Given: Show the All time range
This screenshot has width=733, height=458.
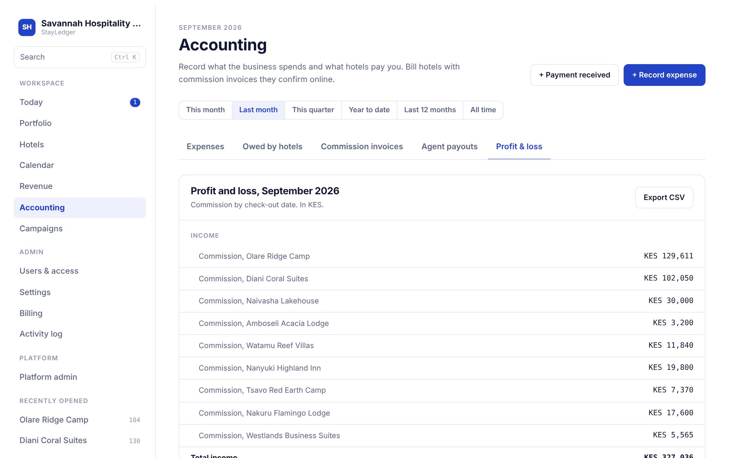Looking at the screenshot, I should tap(483, 110).
